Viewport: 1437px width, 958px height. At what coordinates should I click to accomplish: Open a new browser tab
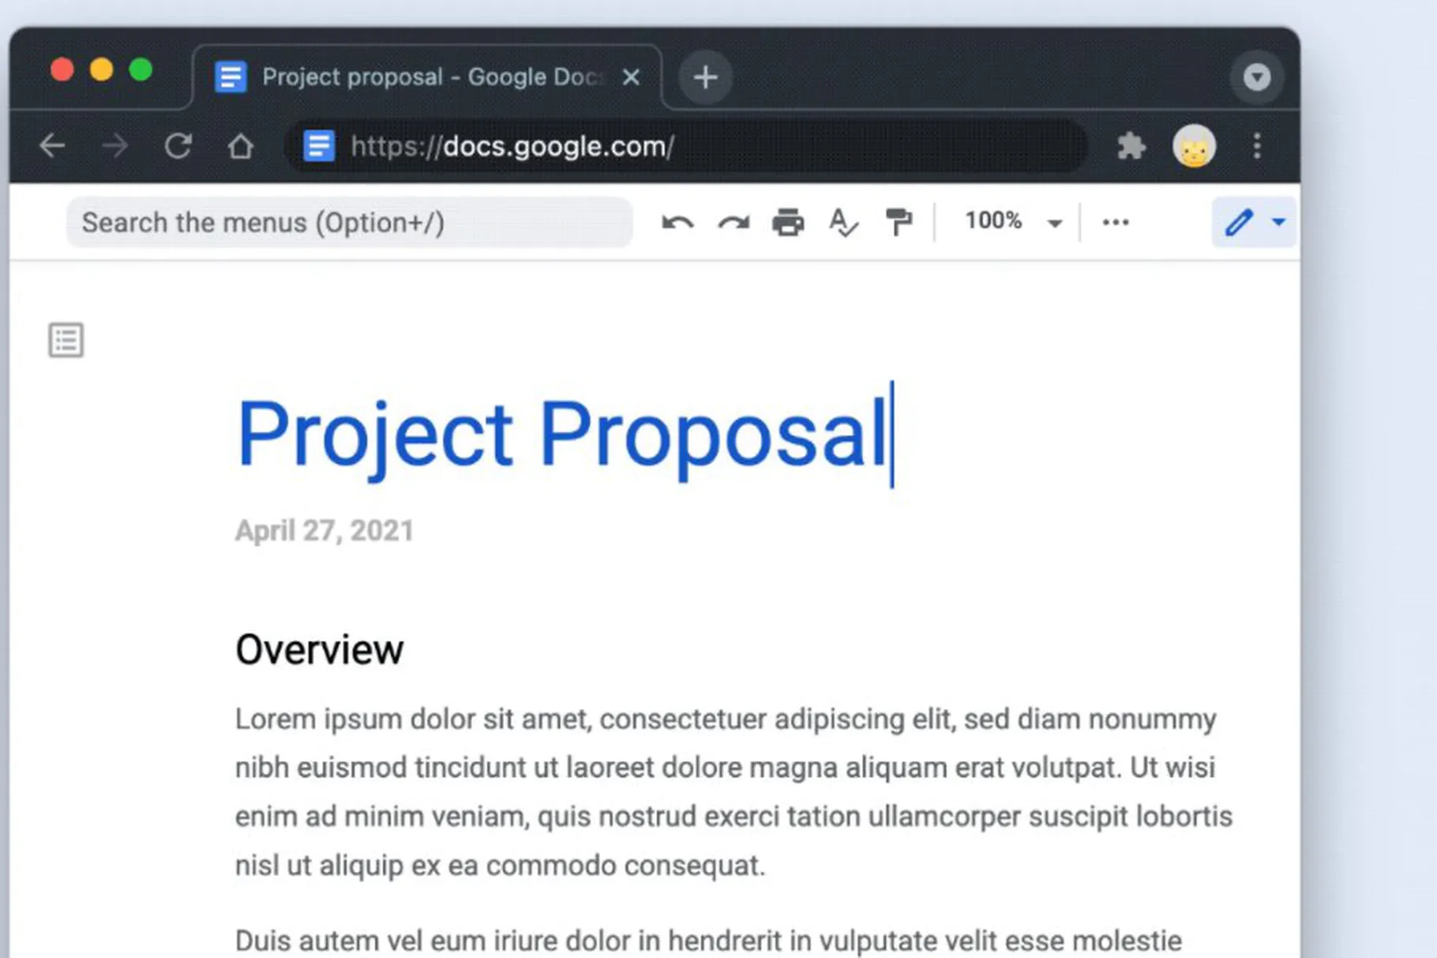point(705,77)
